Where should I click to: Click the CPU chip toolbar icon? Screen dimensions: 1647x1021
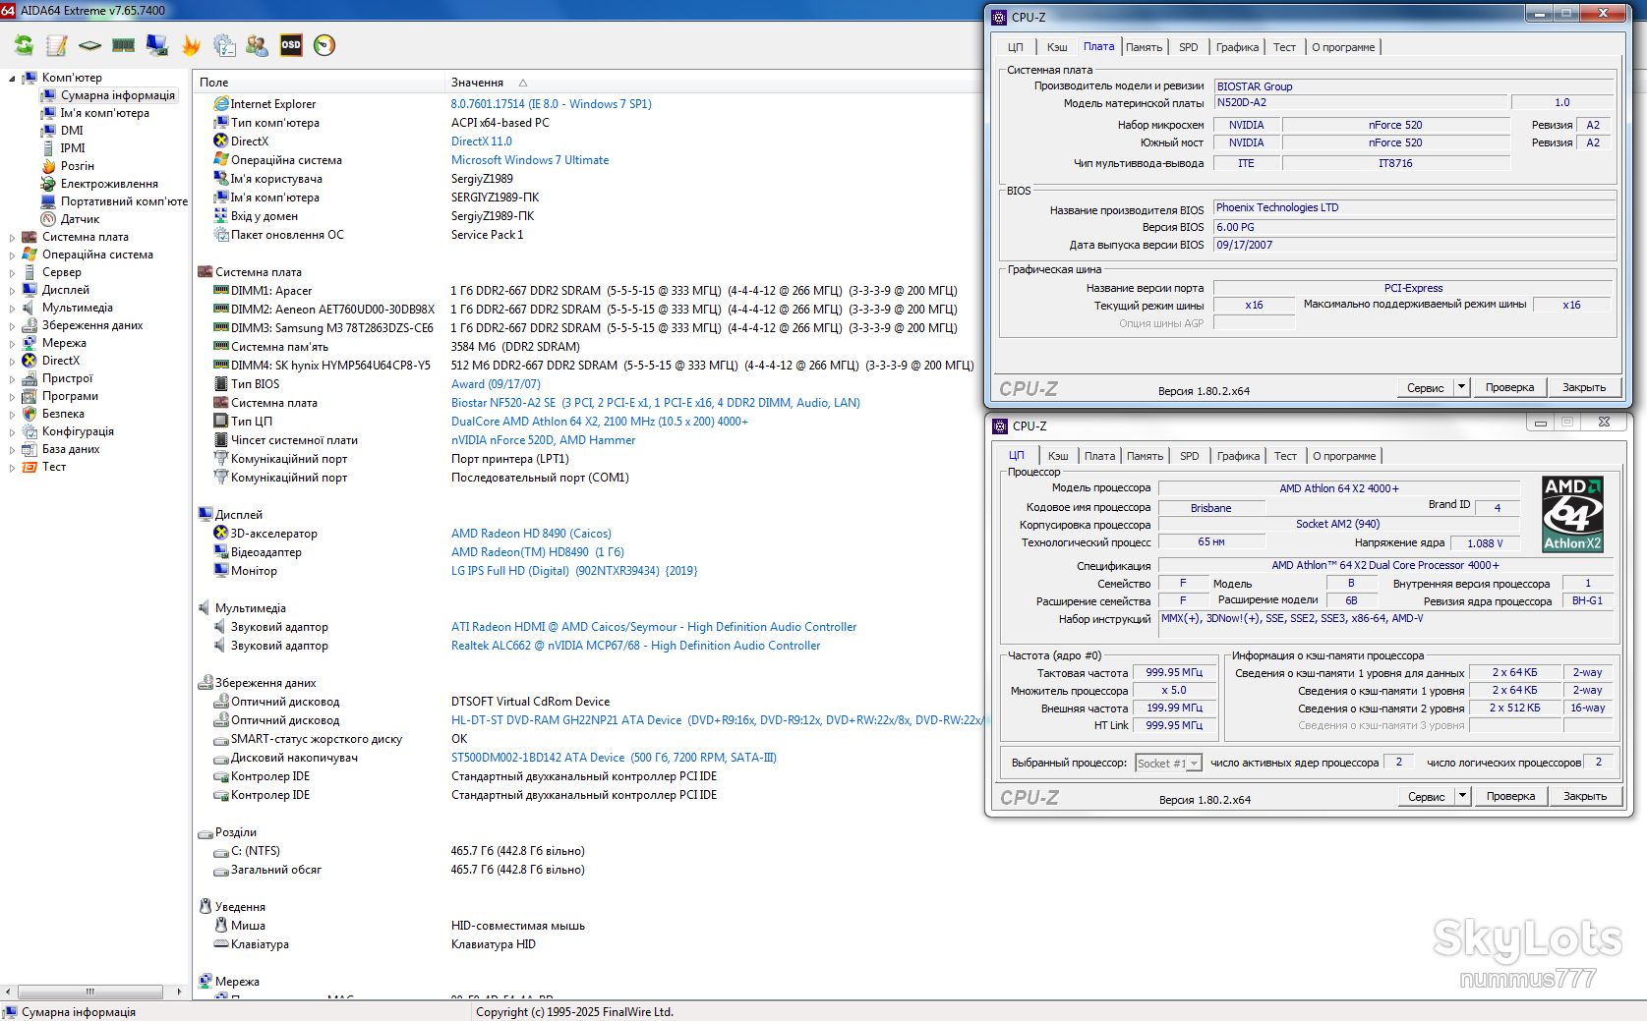90,45
